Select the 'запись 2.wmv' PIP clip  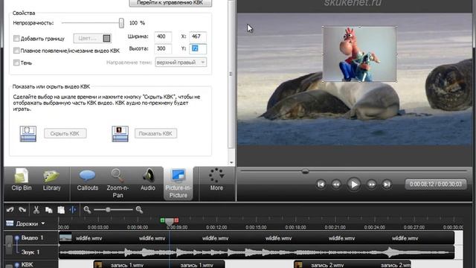(353, 264)
